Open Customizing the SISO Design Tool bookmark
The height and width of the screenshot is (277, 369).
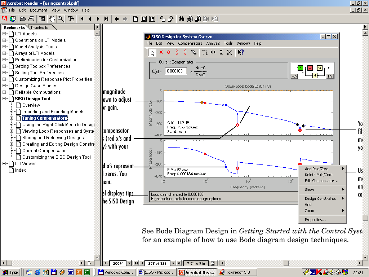pyautogui.click(x=57, y=157)
